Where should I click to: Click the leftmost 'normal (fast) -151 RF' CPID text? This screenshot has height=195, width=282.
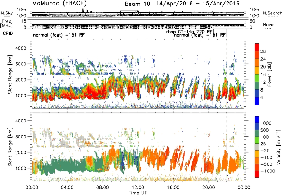(59, 35)
